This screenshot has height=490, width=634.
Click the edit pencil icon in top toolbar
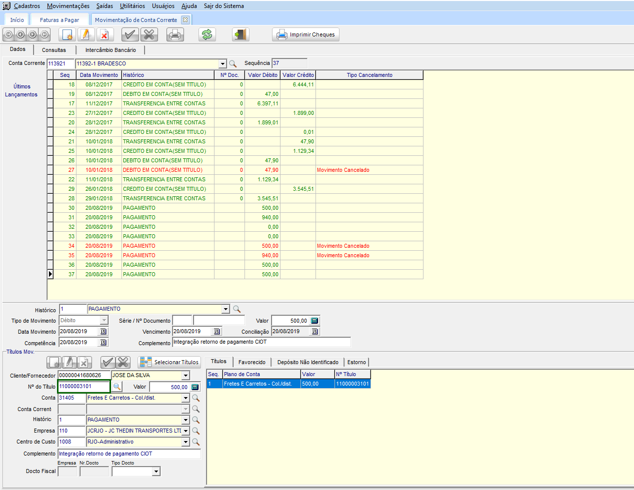click(85, 34)
